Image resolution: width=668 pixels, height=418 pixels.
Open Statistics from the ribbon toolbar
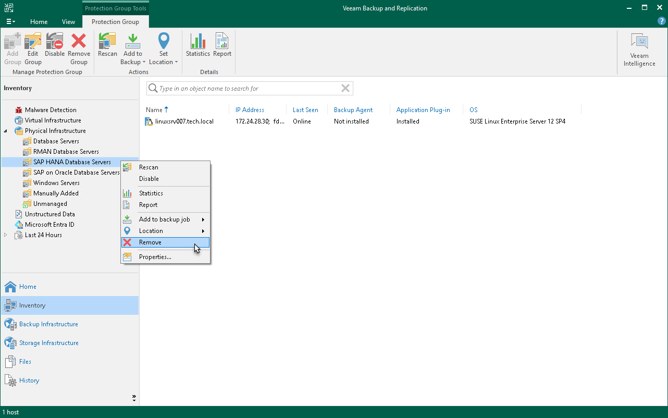click(x=198, y=45)
